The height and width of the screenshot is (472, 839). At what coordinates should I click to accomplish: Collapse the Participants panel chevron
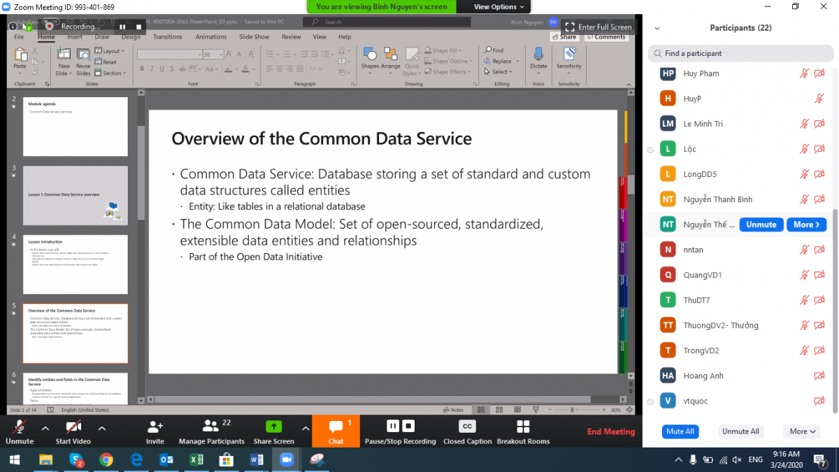pos(657,28)
